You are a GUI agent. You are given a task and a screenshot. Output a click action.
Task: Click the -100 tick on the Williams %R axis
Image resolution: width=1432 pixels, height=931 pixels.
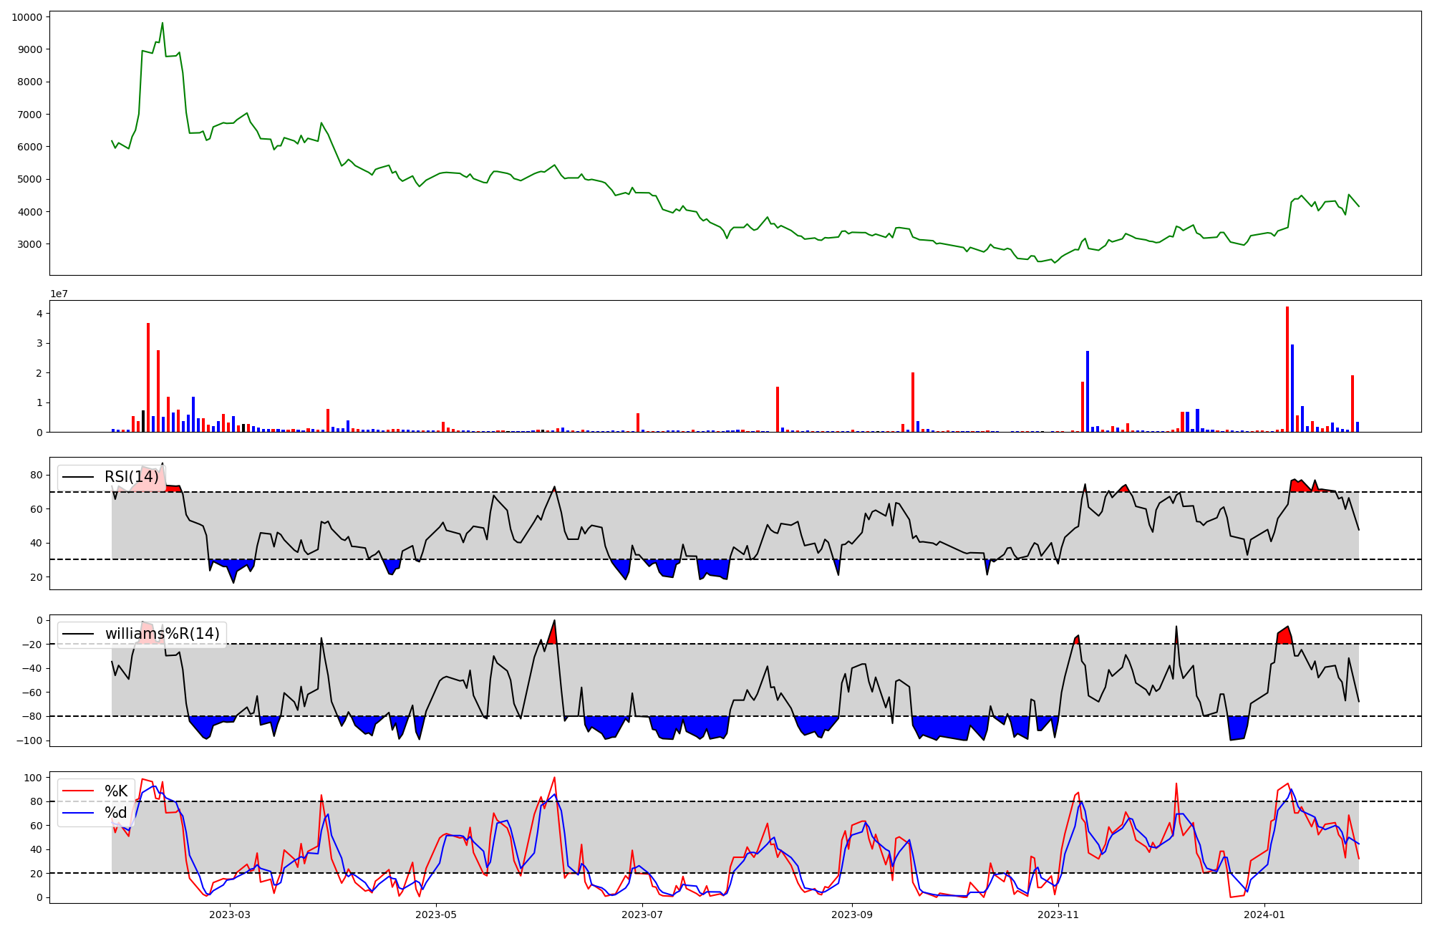(29, 741)
